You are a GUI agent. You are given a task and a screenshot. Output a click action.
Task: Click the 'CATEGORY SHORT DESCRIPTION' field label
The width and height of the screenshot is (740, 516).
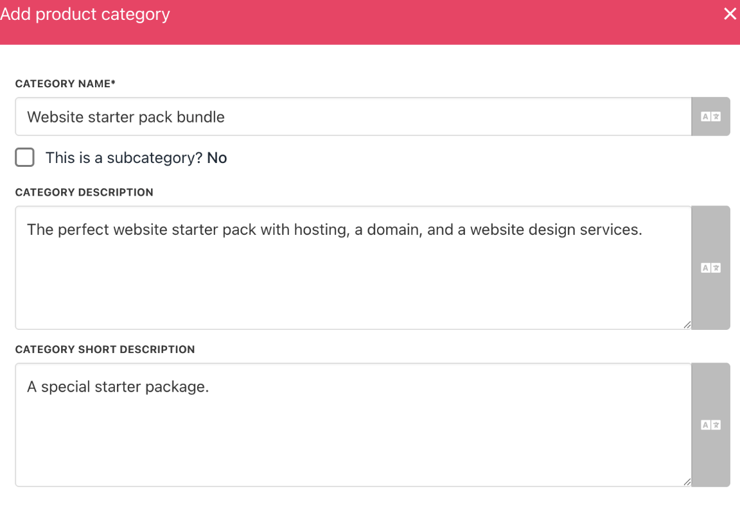(x=105, y=350)
